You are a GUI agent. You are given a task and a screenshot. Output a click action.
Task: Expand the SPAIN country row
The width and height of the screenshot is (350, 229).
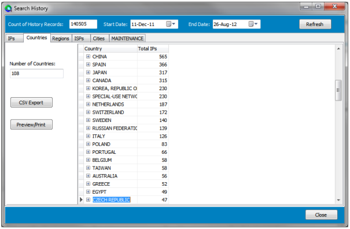(88, 65)
